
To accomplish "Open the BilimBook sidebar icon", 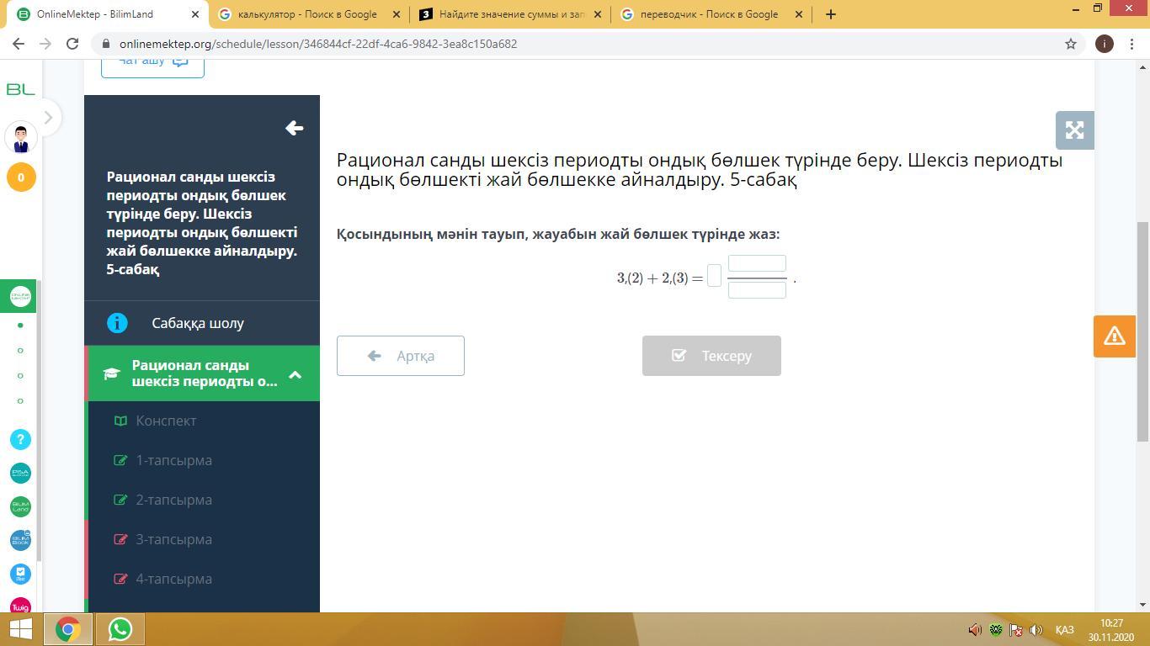I will pos(20,540).
